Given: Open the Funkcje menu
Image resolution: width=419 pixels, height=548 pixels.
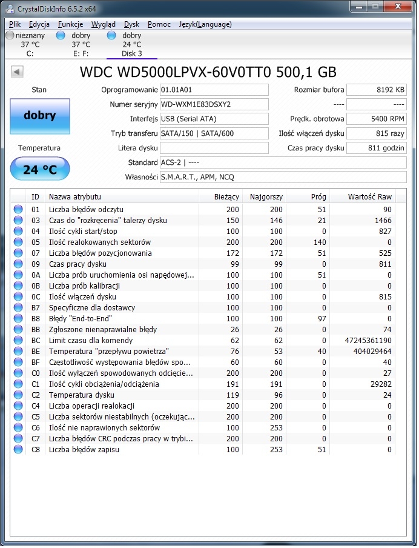Looking at the screenshot, I should (x=70, y=24).
